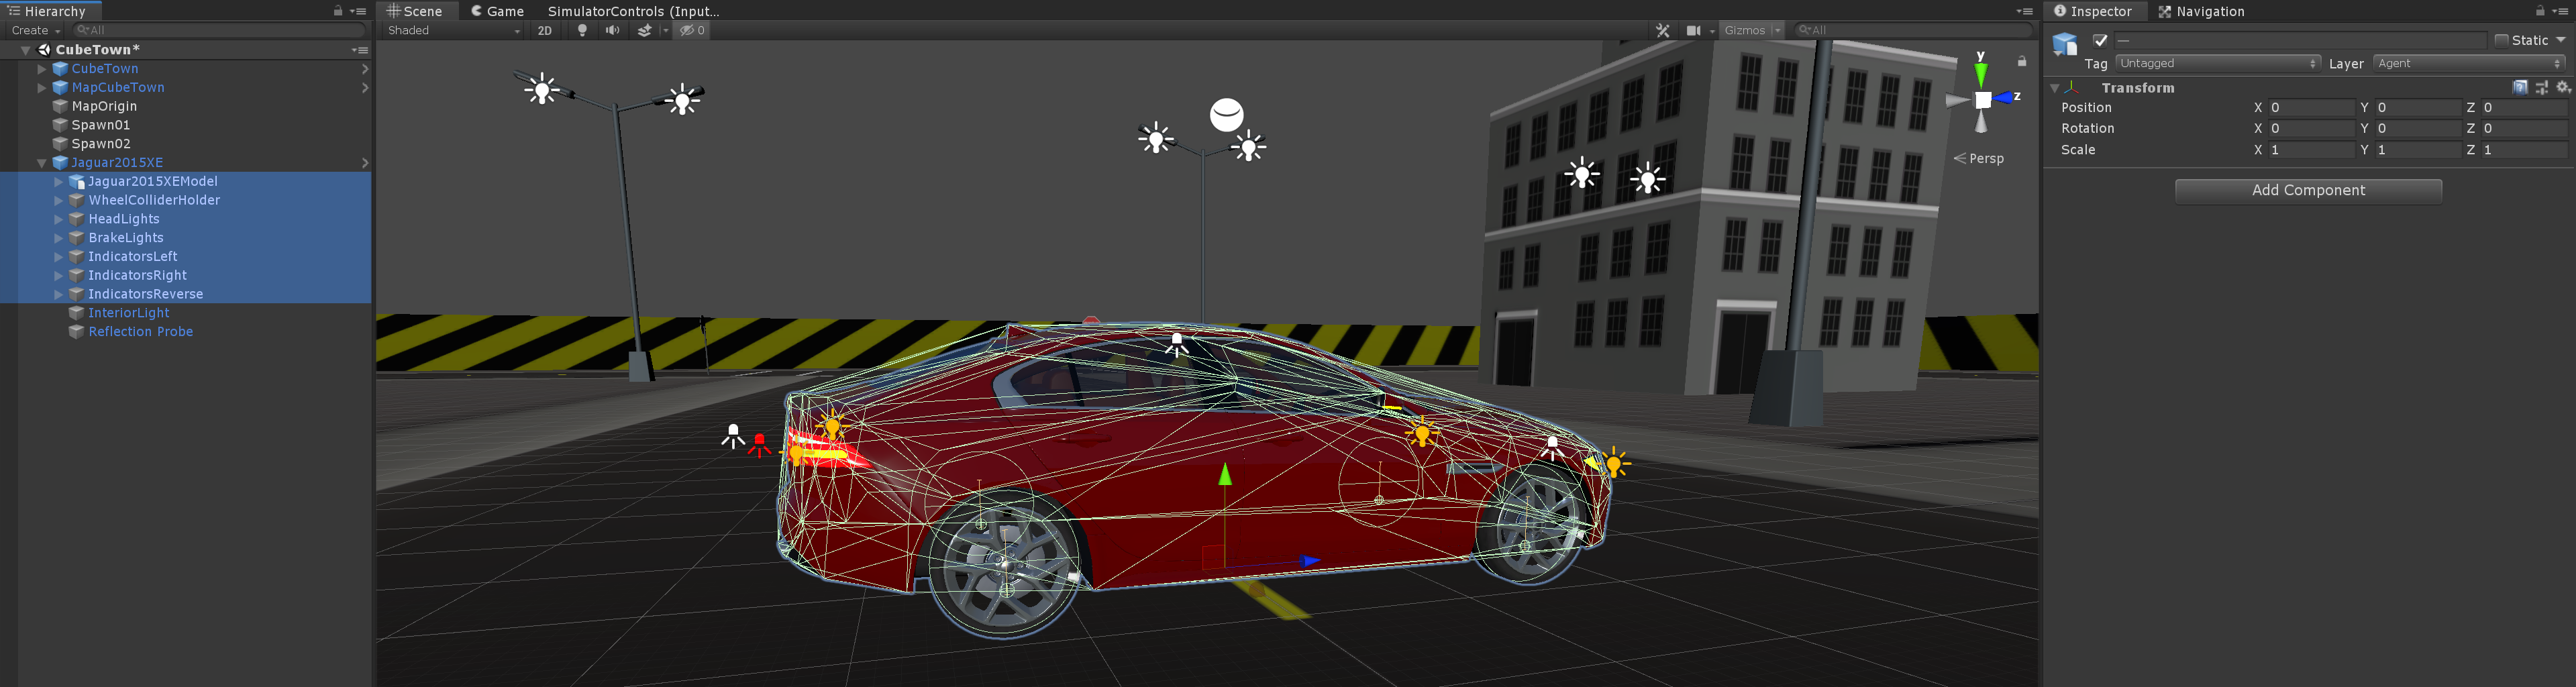Open the Layer dropdown showing Agent
The image size is (2576, 687).
(2469, 64)
